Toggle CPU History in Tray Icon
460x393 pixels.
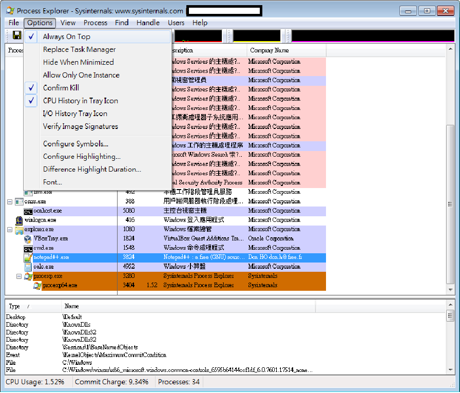coord(98,101)
